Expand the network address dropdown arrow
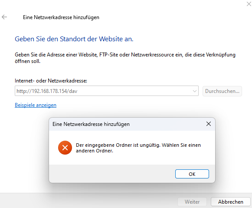252x208 pixels. pos(194,91)
